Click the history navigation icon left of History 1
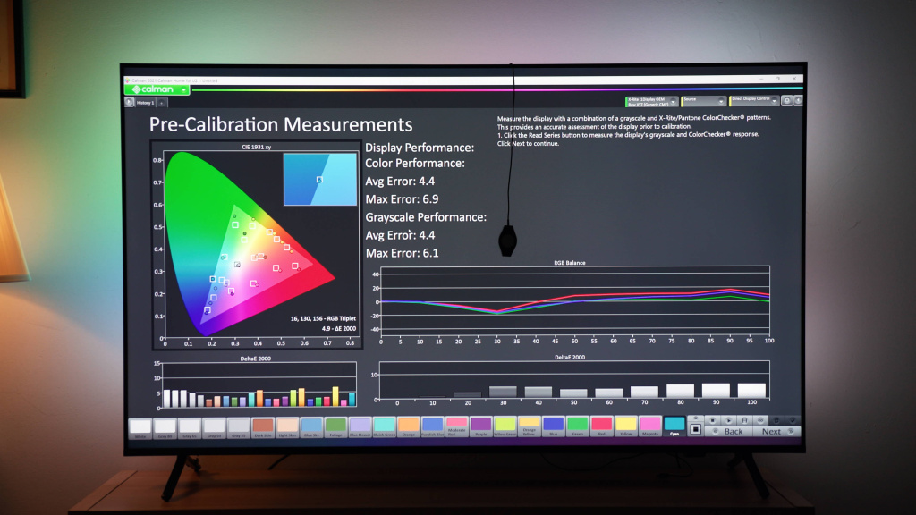916x515 pixels. (x=128, y=102)
